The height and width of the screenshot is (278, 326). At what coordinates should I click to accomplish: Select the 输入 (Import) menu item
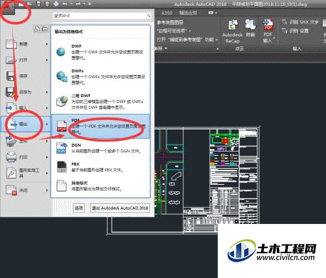pos(26,108)
